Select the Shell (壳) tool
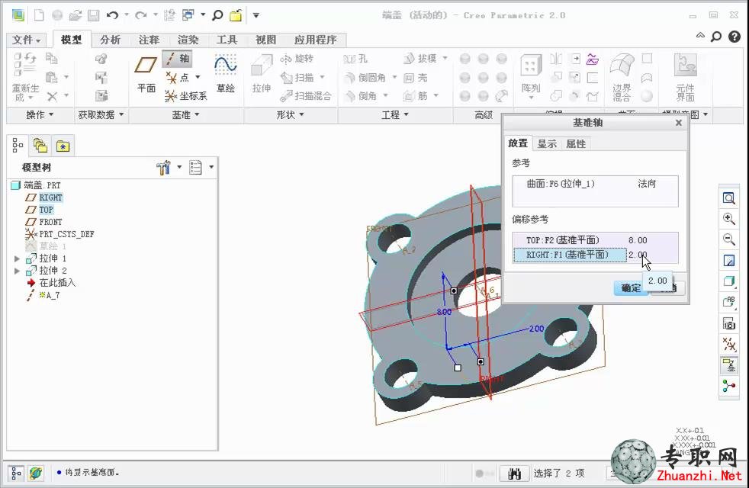 point(415,77)
